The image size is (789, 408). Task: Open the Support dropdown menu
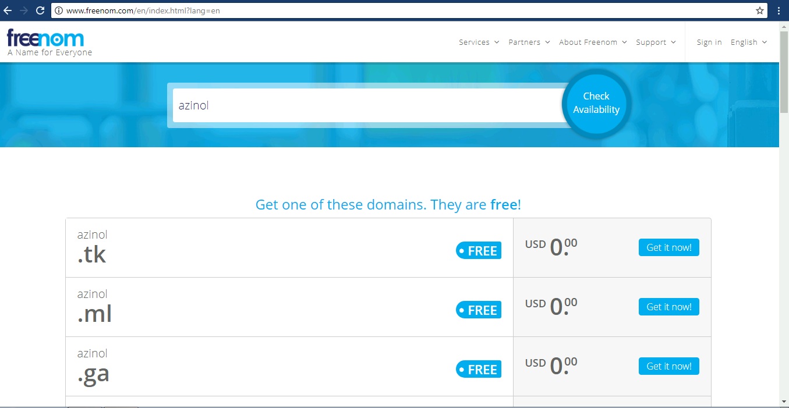[x=656, y=42]
